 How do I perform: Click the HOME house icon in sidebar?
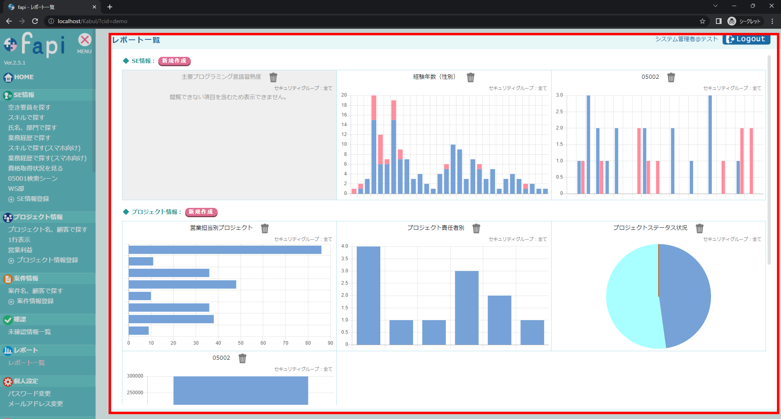tap(8, 78)
